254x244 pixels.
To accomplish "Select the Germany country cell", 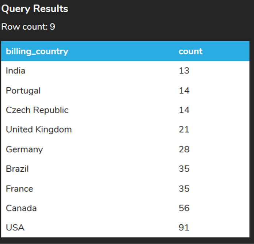I will (x=24, y=149).
